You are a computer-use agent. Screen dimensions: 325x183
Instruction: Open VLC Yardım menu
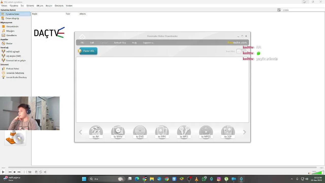tap(69, 6)
